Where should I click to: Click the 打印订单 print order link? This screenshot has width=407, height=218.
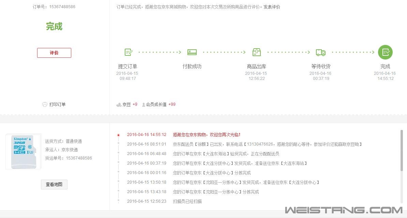click(57, 104)
